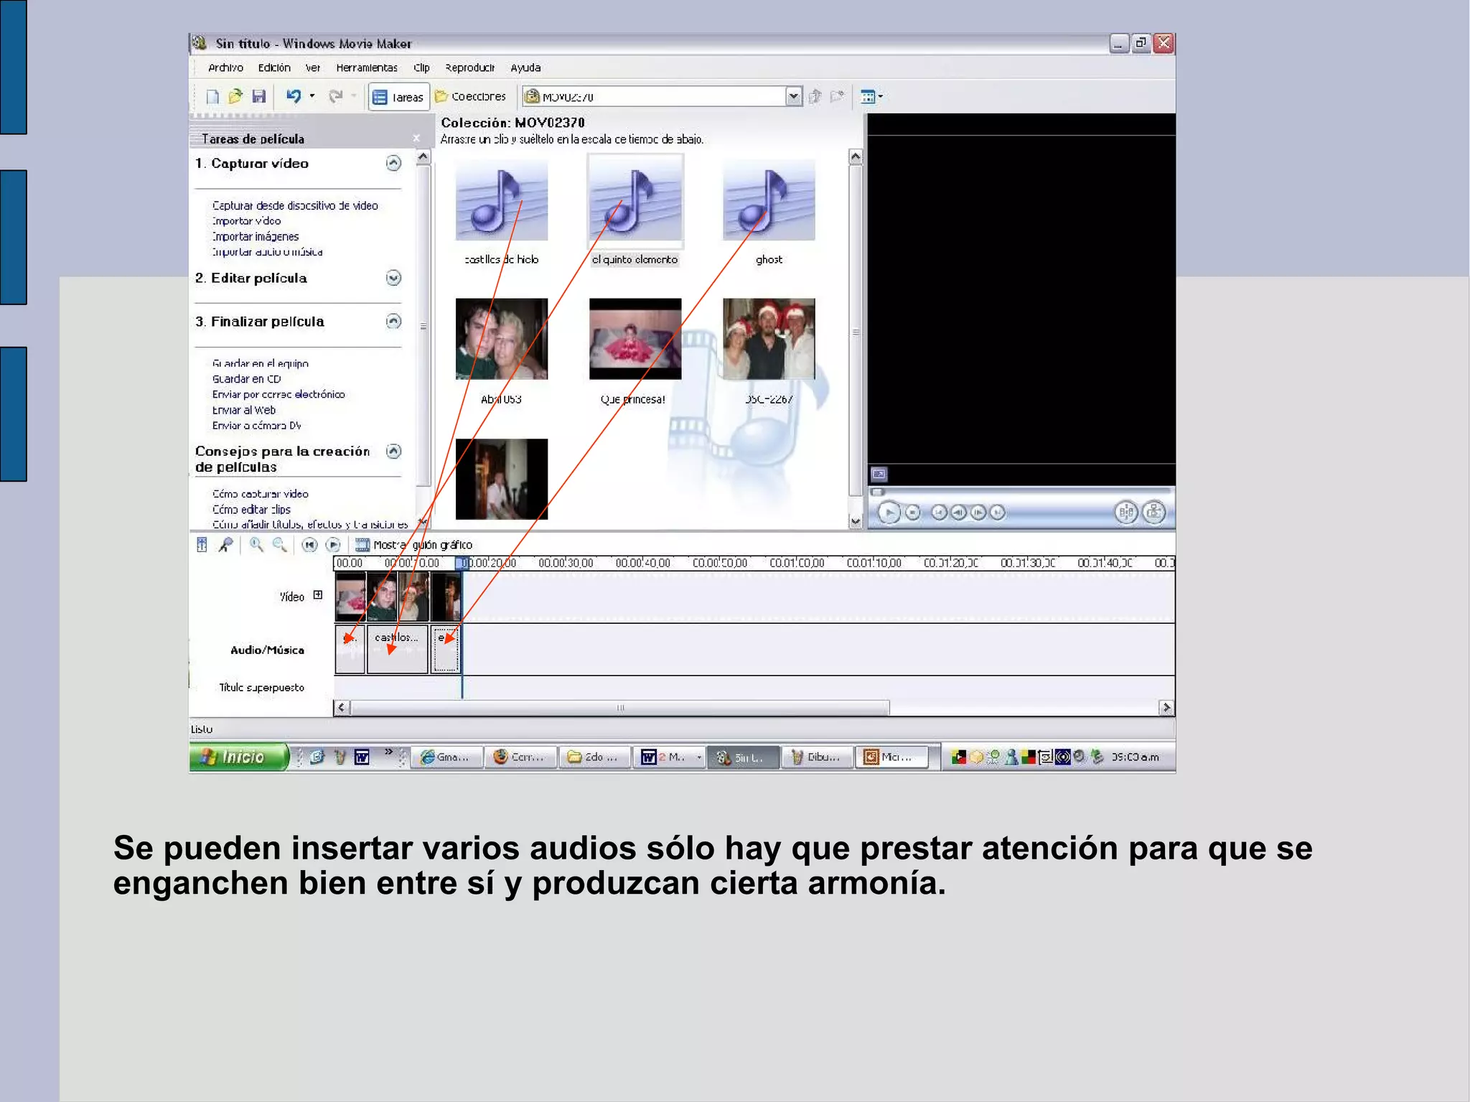Open the Clip menu

pos(421,67)
